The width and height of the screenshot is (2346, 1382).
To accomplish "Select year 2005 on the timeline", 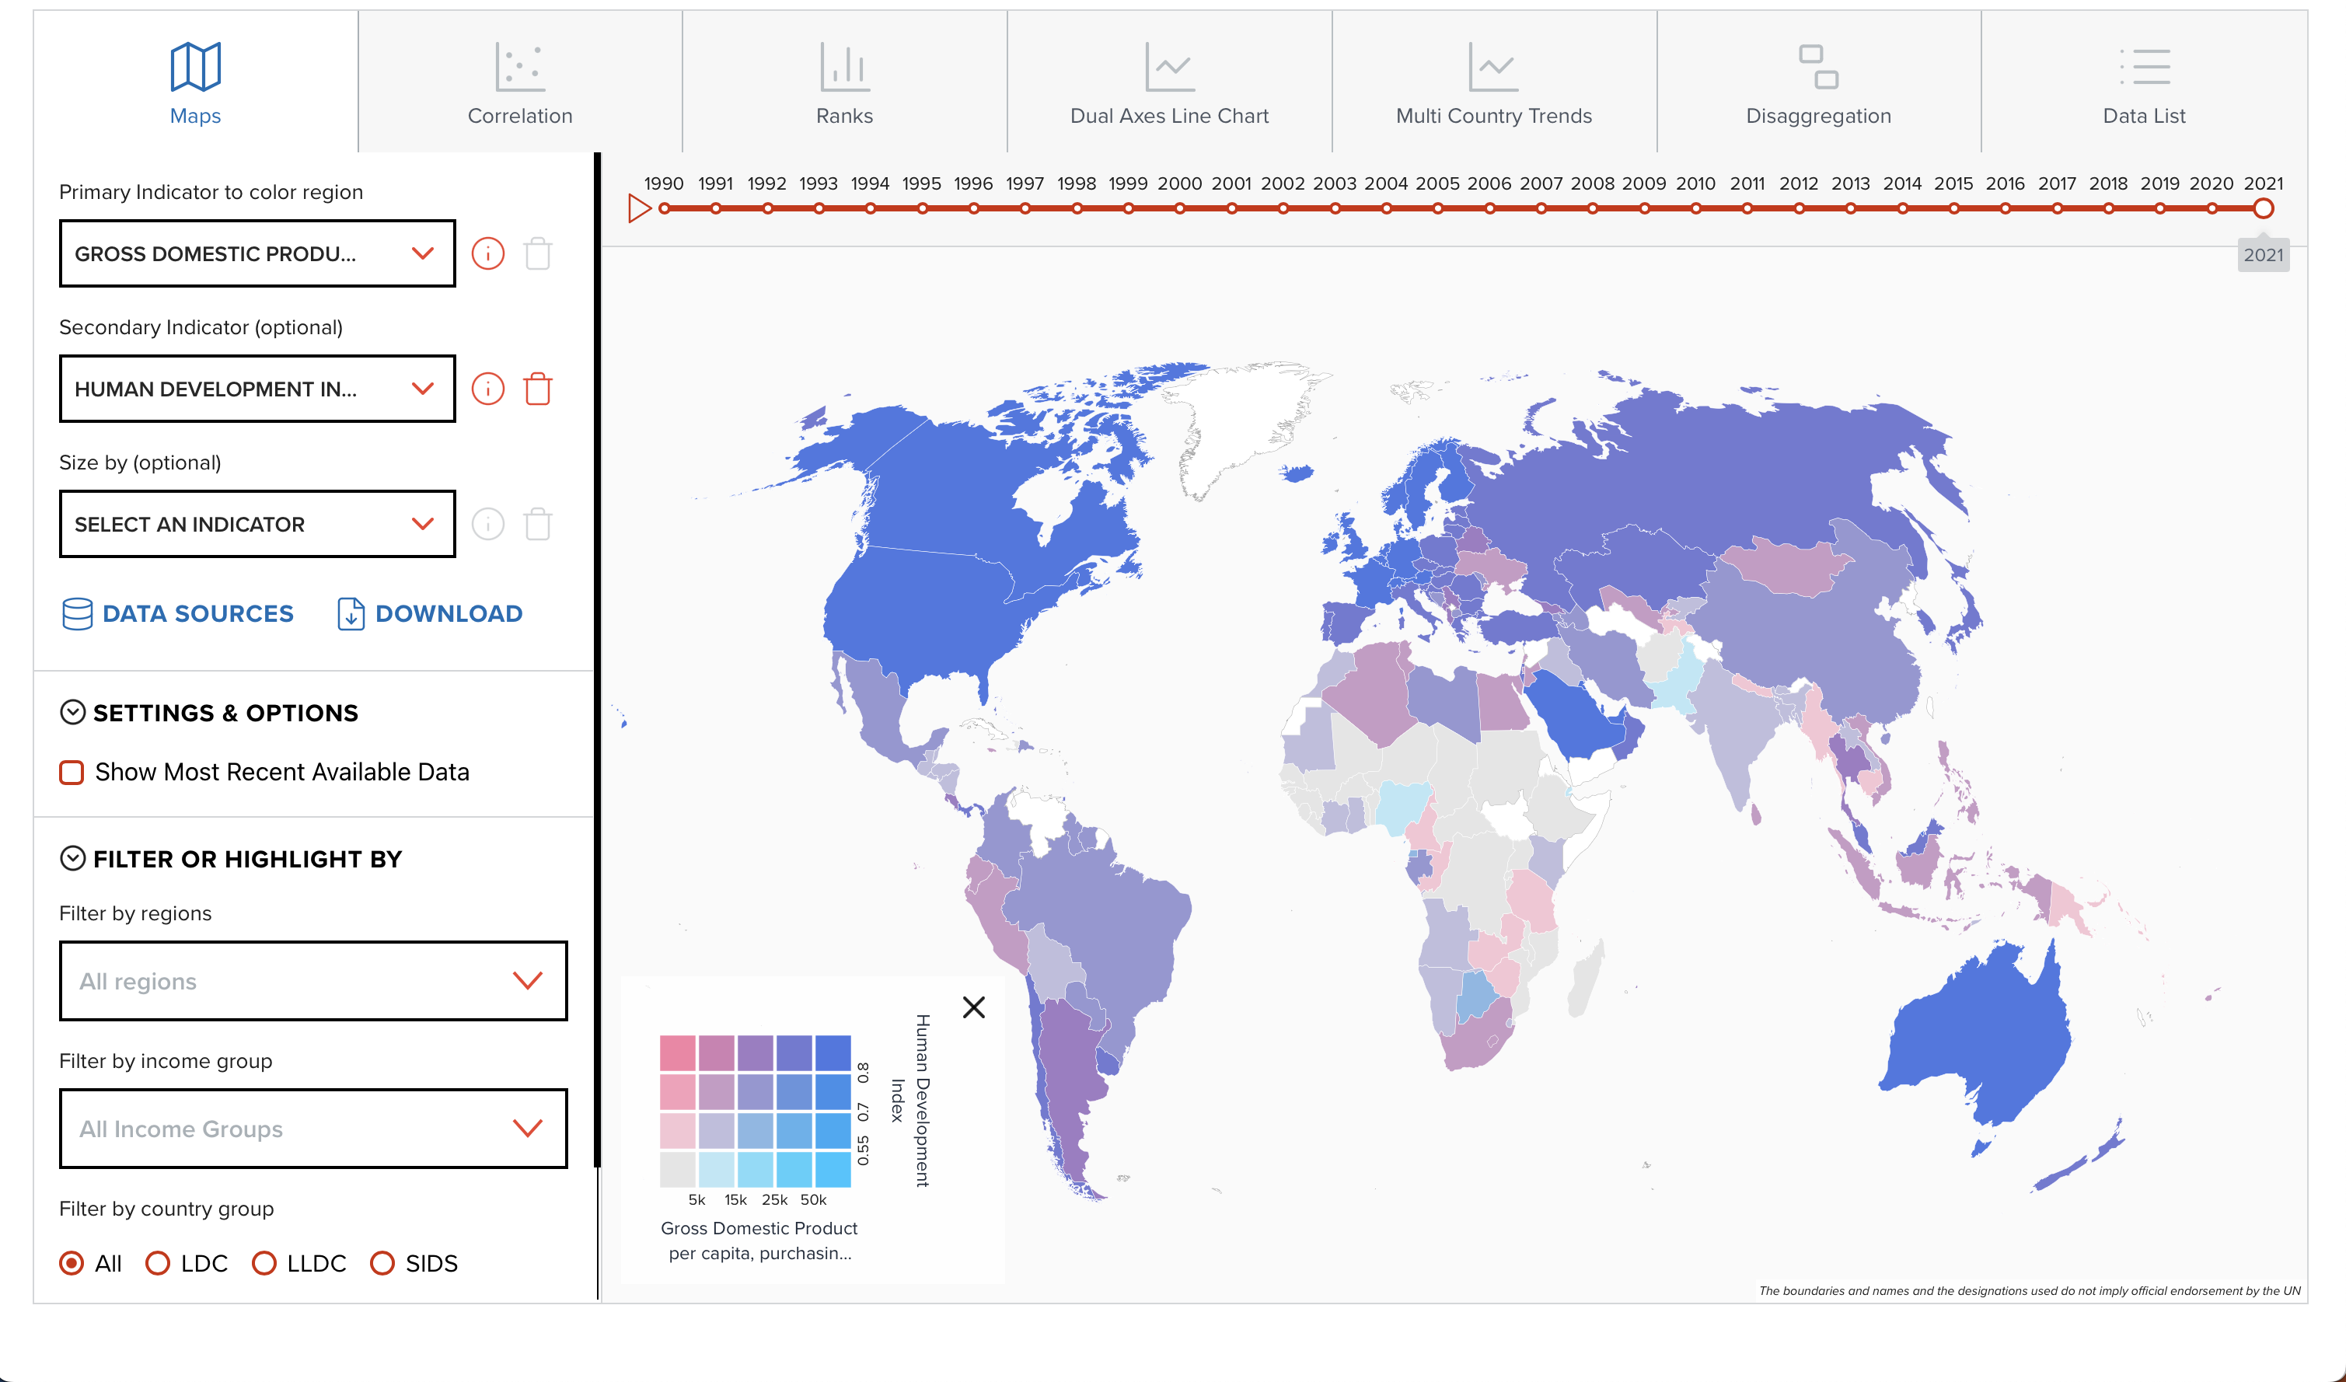I will coord(1437,208).
